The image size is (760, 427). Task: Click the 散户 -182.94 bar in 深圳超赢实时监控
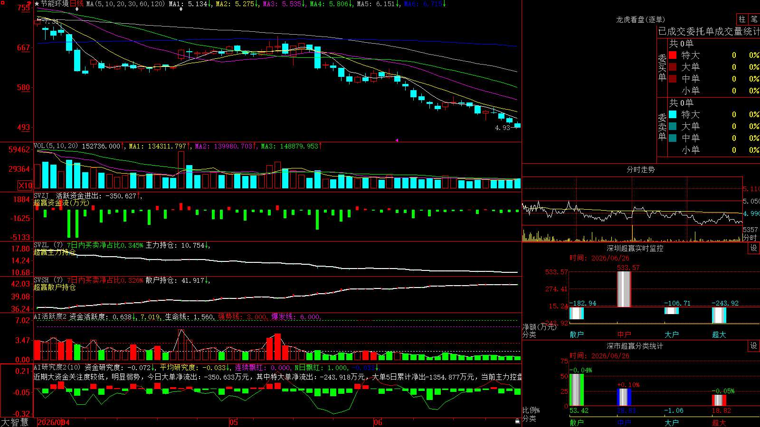[x=577, y=313]
